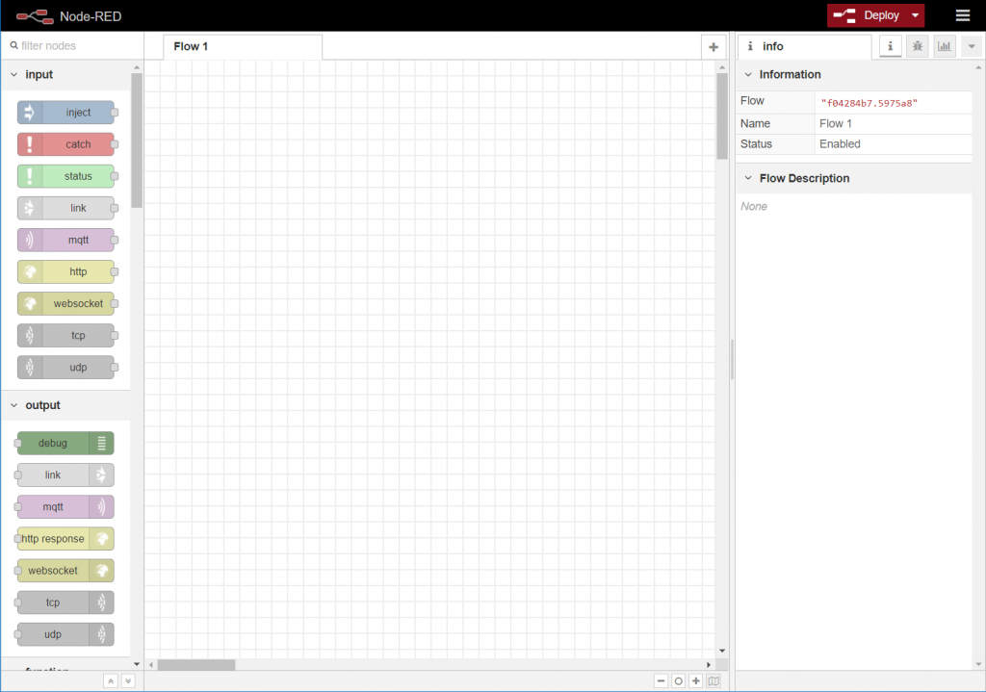Open the Deploy options dropdown arrow
Screen dimensions: 986x692
point(916,15)
